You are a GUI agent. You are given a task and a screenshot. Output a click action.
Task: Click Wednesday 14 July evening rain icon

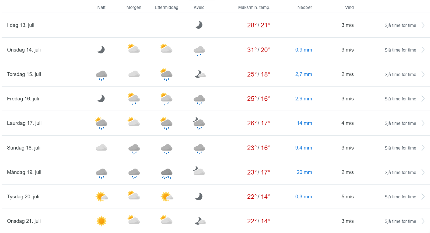(199, 50)
